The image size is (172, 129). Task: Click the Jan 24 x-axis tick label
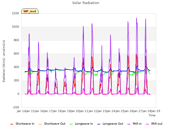pos(111,111)
